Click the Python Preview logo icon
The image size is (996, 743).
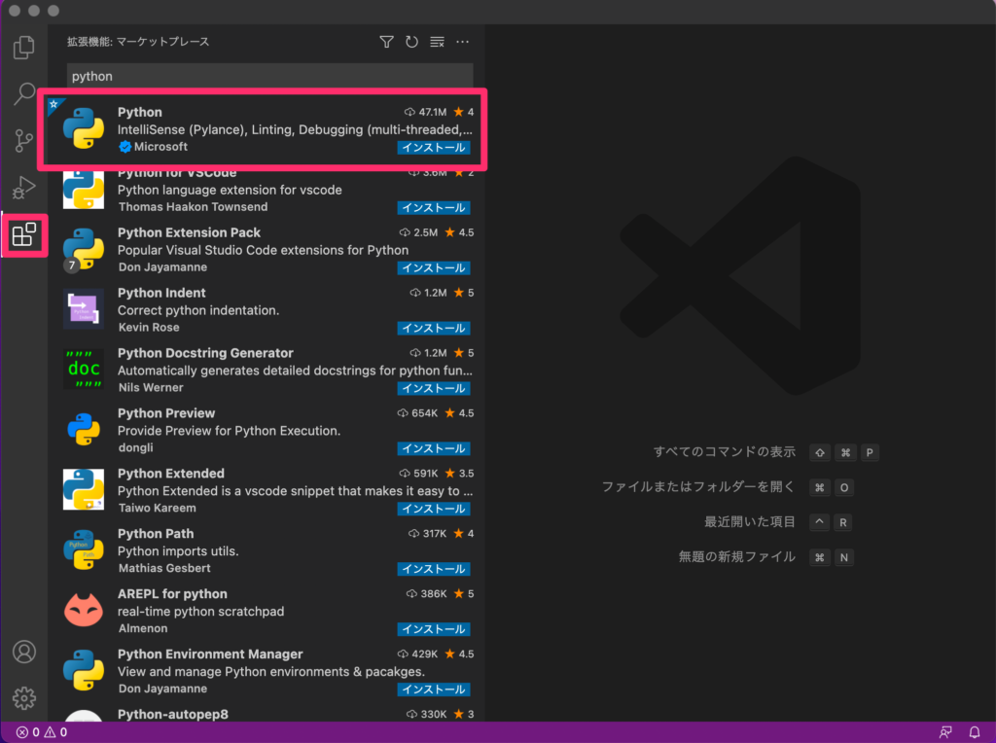pos(84,429)
